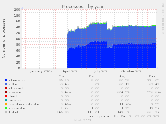
Task: Click the zombie legend color swatch
Action: coord(6,92)
